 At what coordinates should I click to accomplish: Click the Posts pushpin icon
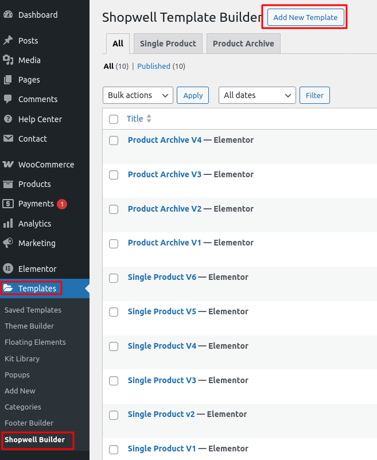click(8, 40)
